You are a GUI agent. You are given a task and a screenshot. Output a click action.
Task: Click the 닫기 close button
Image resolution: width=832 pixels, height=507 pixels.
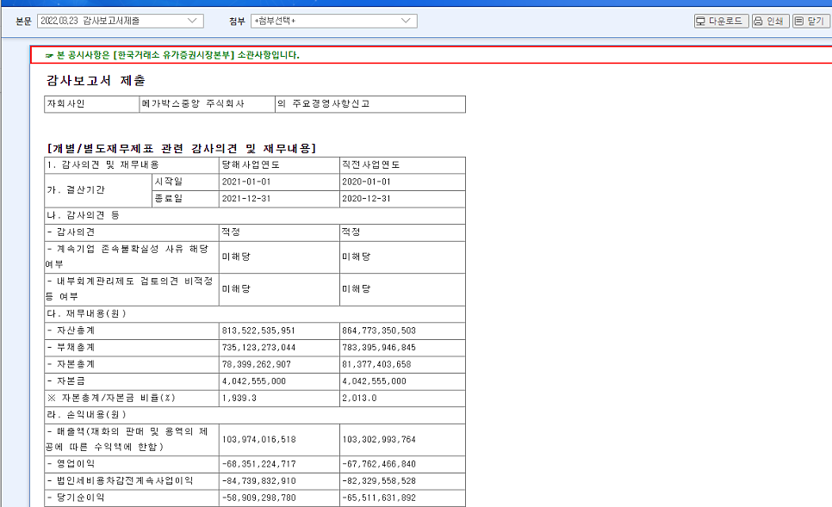(x=810, y=21)
